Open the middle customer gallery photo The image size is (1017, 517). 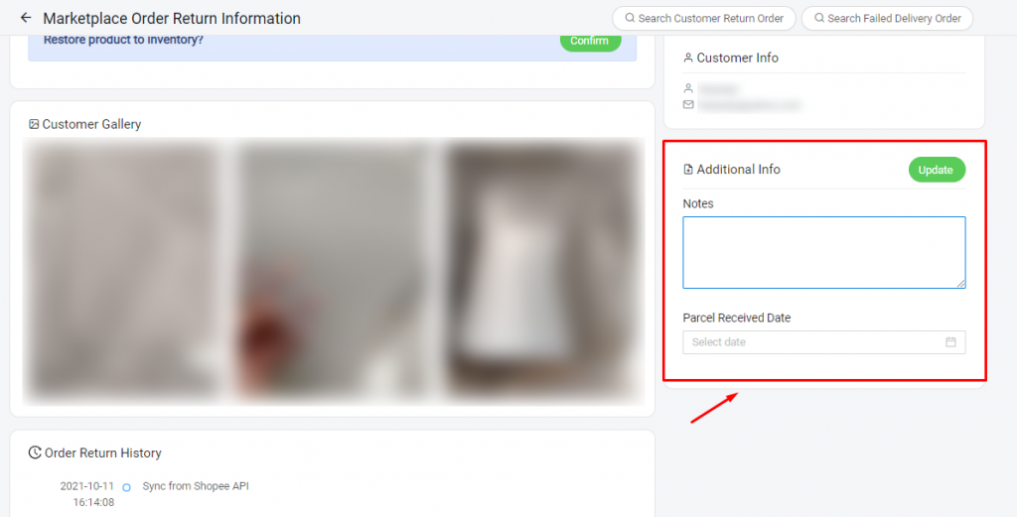[x=332, y=271]
